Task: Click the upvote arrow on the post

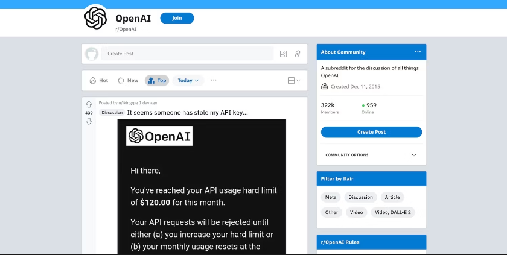Action: [89, 104]
